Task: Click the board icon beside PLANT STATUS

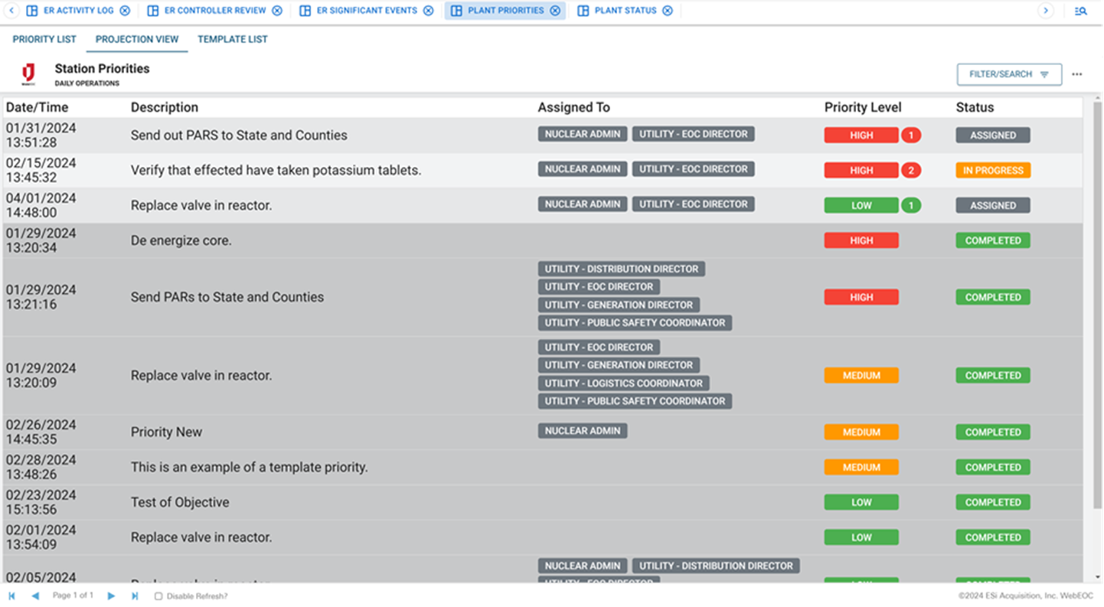Action: (584, 11)
